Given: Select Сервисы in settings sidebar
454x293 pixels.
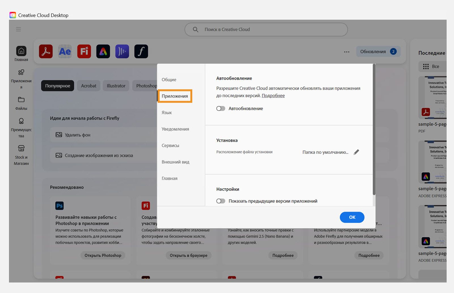Looking at the screenshot, I should click(170, 146).
